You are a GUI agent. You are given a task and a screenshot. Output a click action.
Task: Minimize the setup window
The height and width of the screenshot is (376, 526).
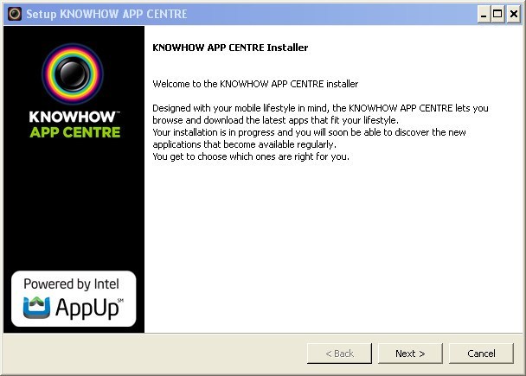(484, 15)
